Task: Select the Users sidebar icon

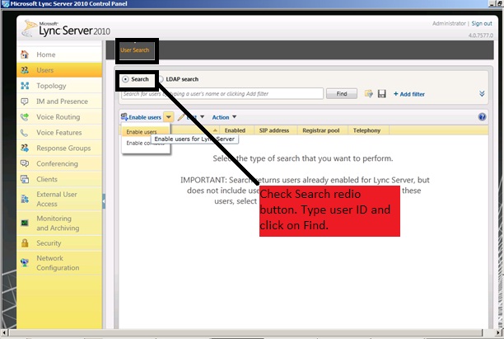Action: 25,70
